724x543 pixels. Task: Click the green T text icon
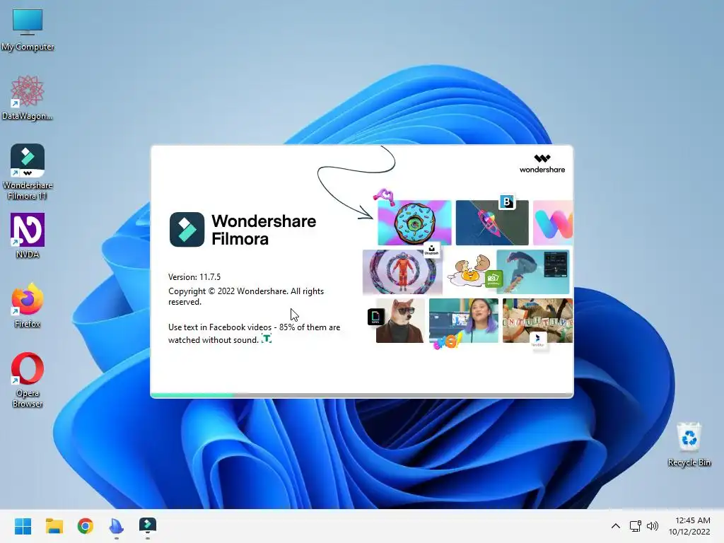click(x=267, y=339)
